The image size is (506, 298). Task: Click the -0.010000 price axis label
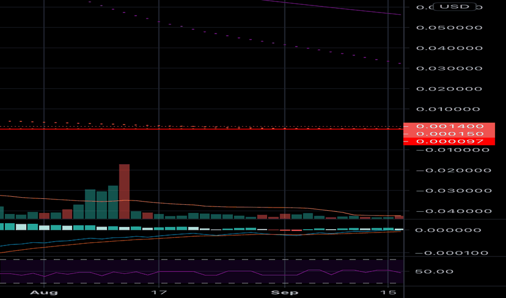453,150
